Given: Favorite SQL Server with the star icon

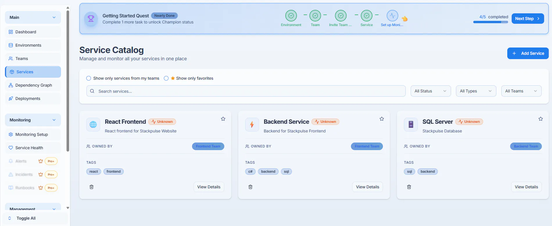Looking at the screenshot, I should 541,119.
